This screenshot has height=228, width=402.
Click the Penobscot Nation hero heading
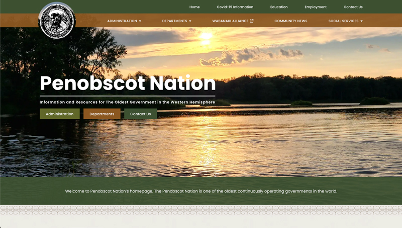[x=128, y=83]
